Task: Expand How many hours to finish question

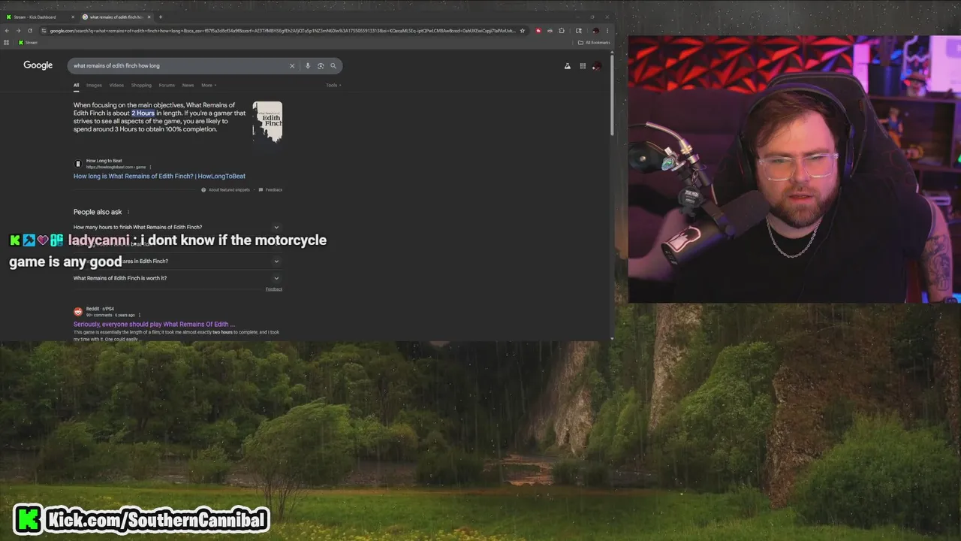Action: tap(176, 227)
